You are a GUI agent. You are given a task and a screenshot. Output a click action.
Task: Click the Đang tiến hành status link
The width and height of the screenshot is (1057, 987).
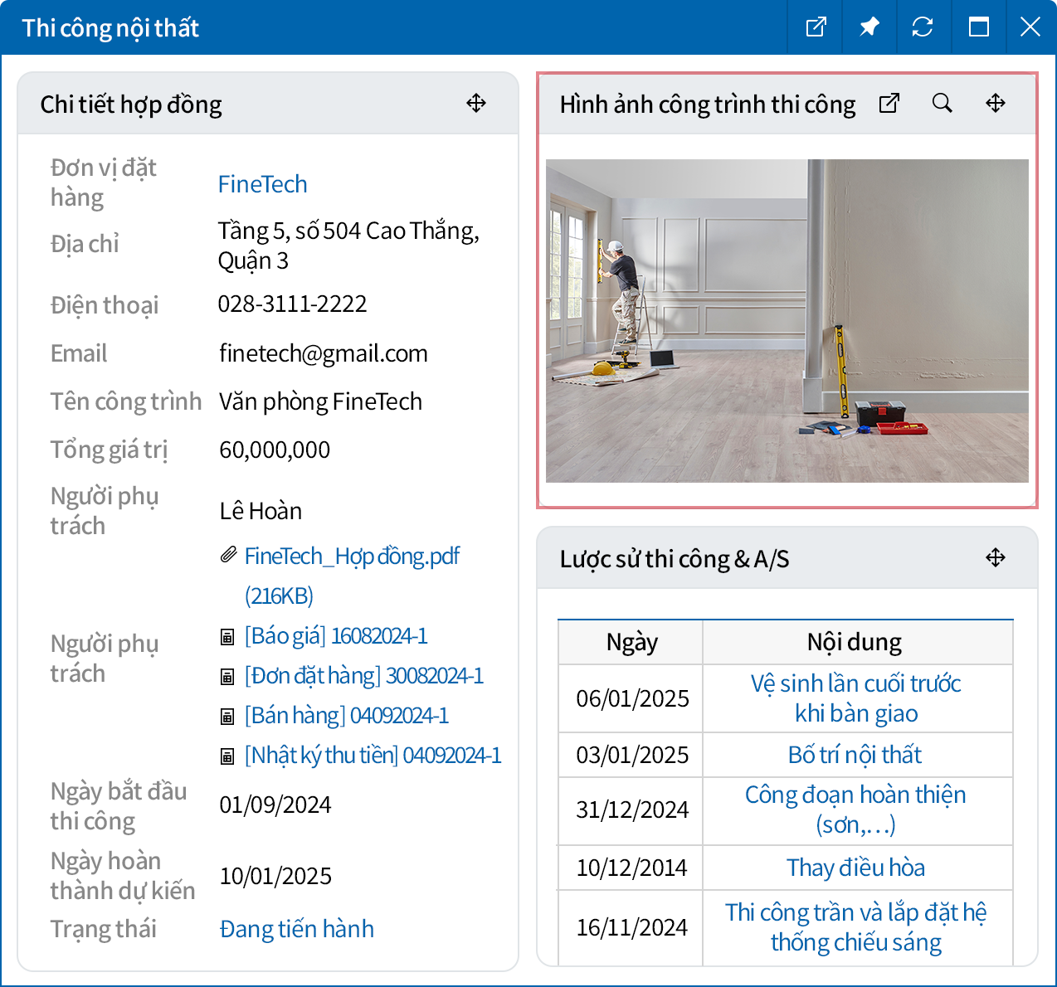(x=296, y=929)
